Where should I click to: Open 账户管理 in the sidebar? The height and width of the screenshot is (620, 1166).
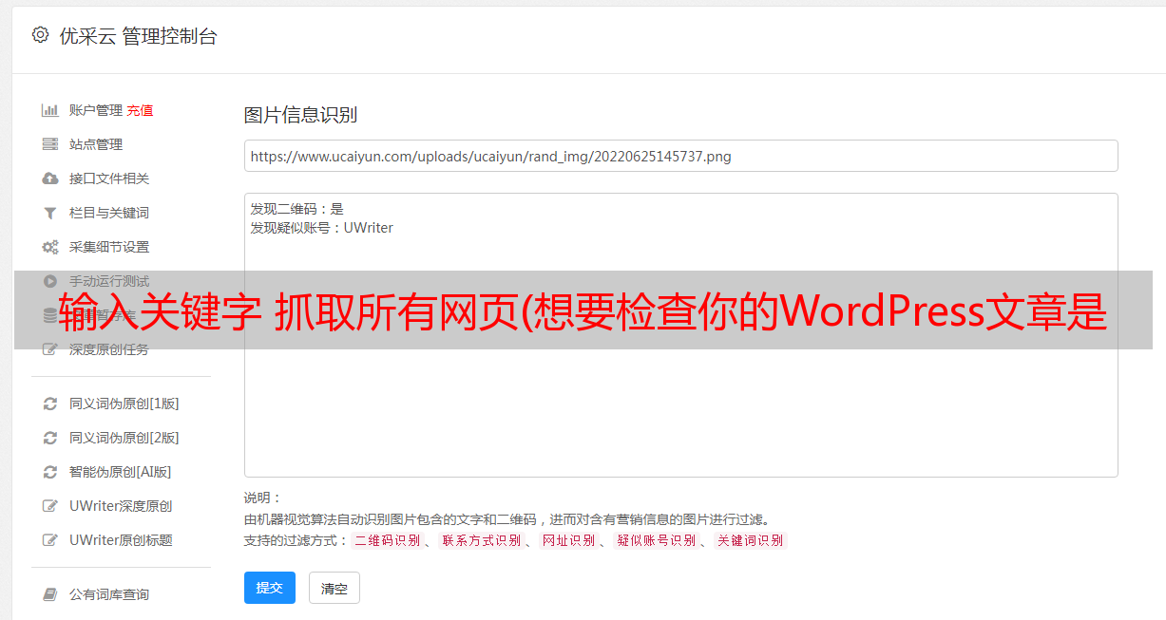point(96,110)
